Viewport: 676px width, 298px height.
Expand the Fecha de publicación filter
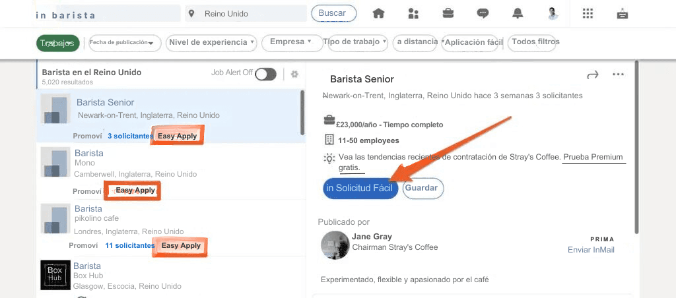125,43
